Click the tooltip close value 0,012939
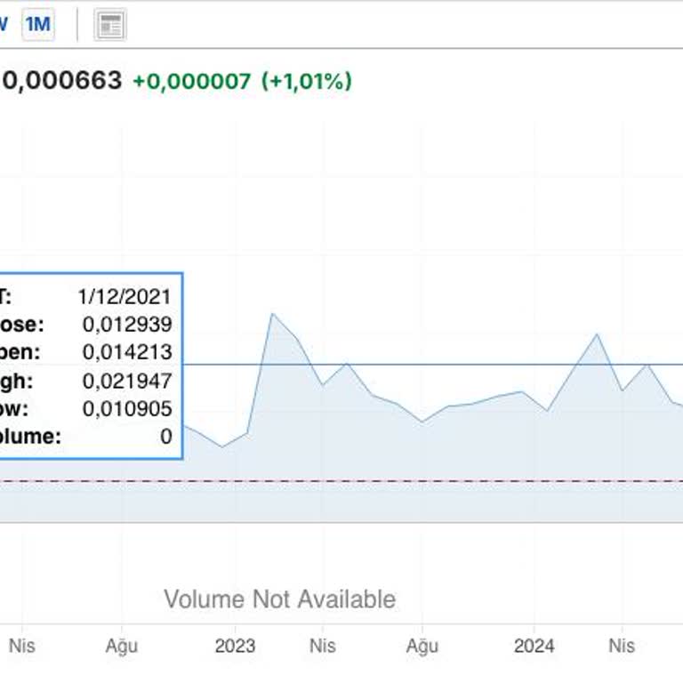Viewport: 683px width, 683px height. [x=127, y=325]
